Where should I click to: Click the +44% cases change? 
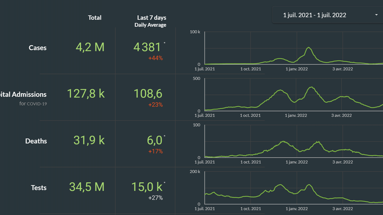click(x=155, y=58)
